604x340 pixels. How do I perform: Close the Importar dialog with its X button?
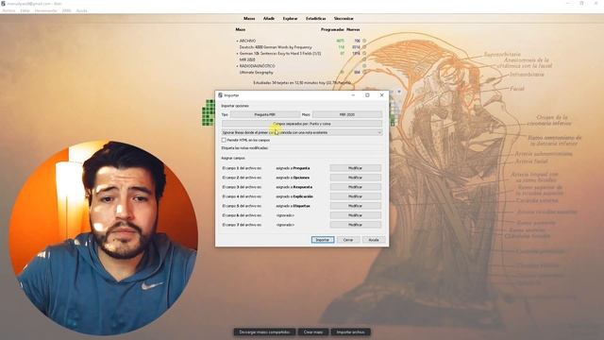(x=381, y=94)
